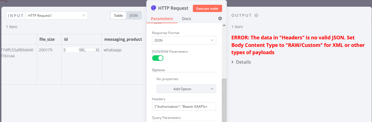Select the whatsapp cell in table
Image resolution: width=372 pixels, height=122 pixels.
(112, 50)
